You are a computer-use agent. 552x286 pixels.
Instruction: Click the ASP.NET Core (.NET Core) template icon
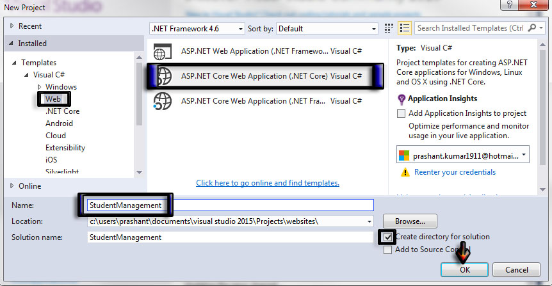pyautogui.click(x=164, y=76)
